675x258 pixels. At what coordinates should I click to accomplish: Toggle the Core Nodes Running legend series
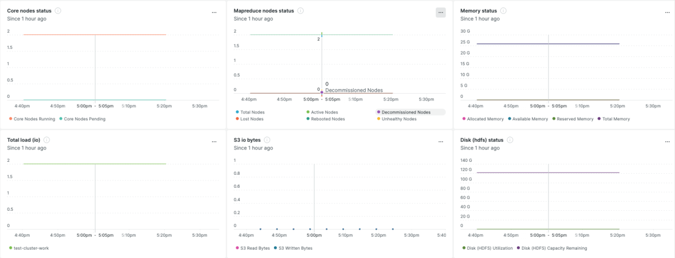(34, 119)
